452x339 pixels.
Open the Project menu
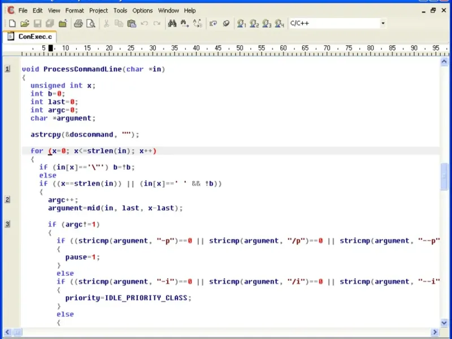(x=98, y=10)
